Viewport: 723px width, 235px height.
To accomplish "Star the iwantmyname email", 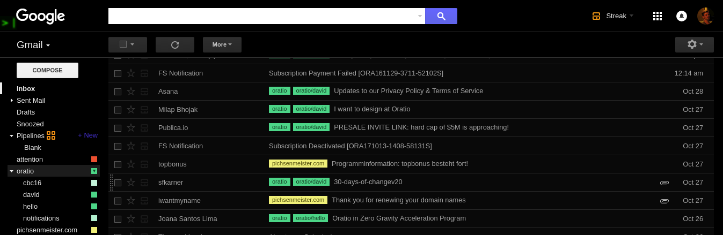I will [x=131, y=200].
